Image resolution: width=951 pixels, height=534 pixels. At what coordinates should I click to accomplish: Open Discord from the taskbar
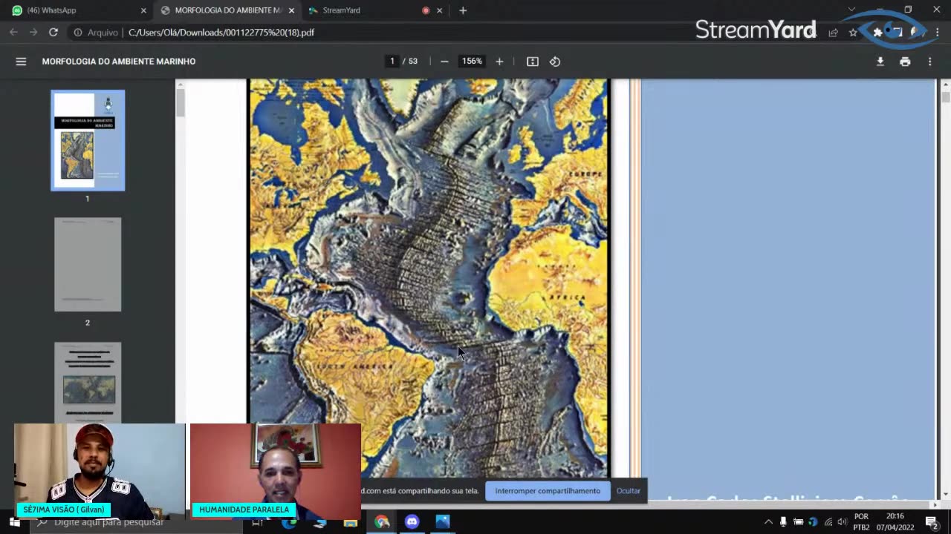412,522
